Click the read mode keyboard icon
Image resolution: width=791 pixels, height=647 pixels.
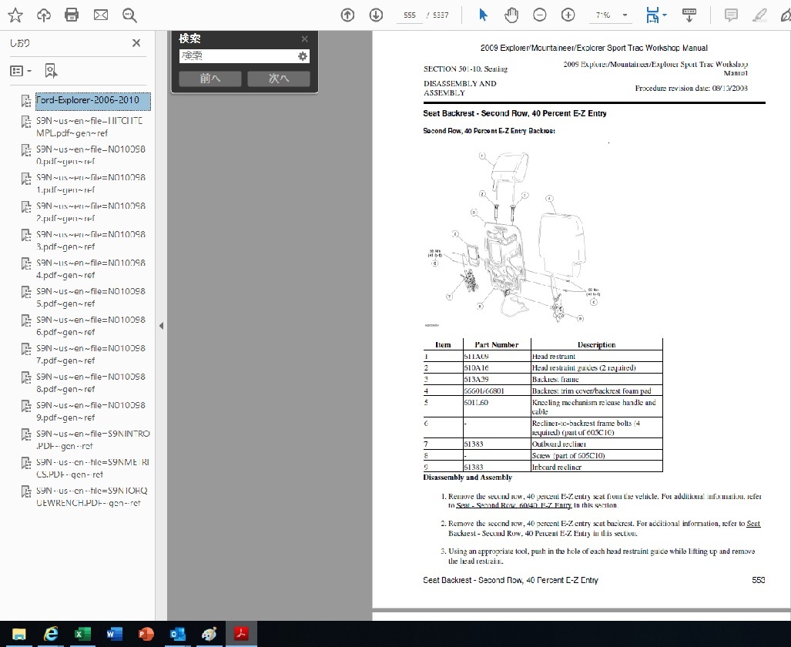click(x=689, y=15)
